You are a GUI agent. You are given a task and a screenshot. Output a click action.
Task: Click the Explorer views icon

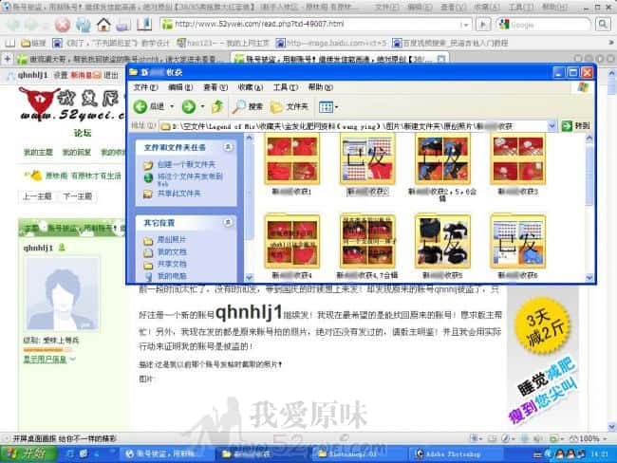pos(326,107)
